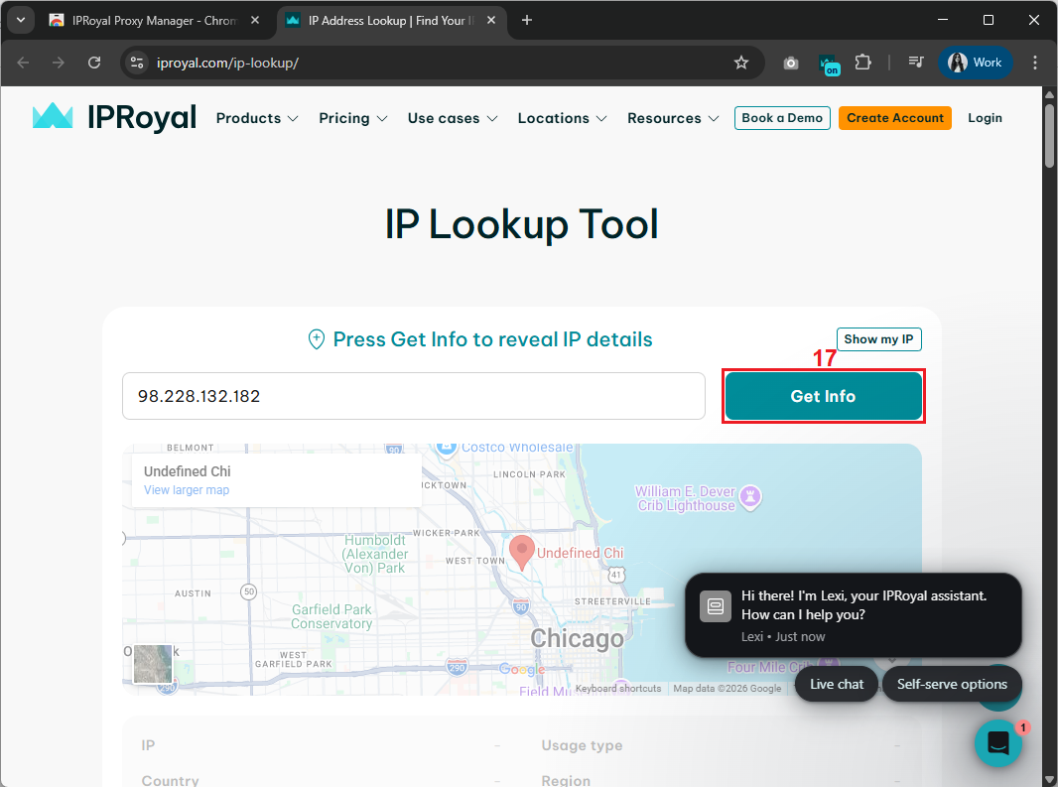This screenshot has width=1058, height=787.
Task: Open the Resources navigation menu
Action: (673, 118)
